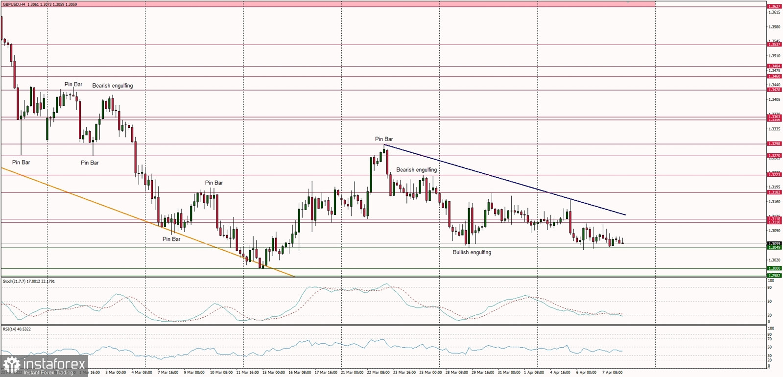This screenshot has width=783, height=377.
Task: Click the 31 Mar 00:00 time label
Action: (x=509, y=373)
